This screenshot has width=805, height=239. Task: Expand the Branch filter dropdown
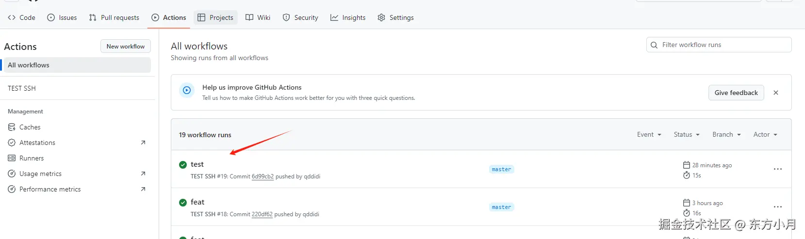(726, 135)
